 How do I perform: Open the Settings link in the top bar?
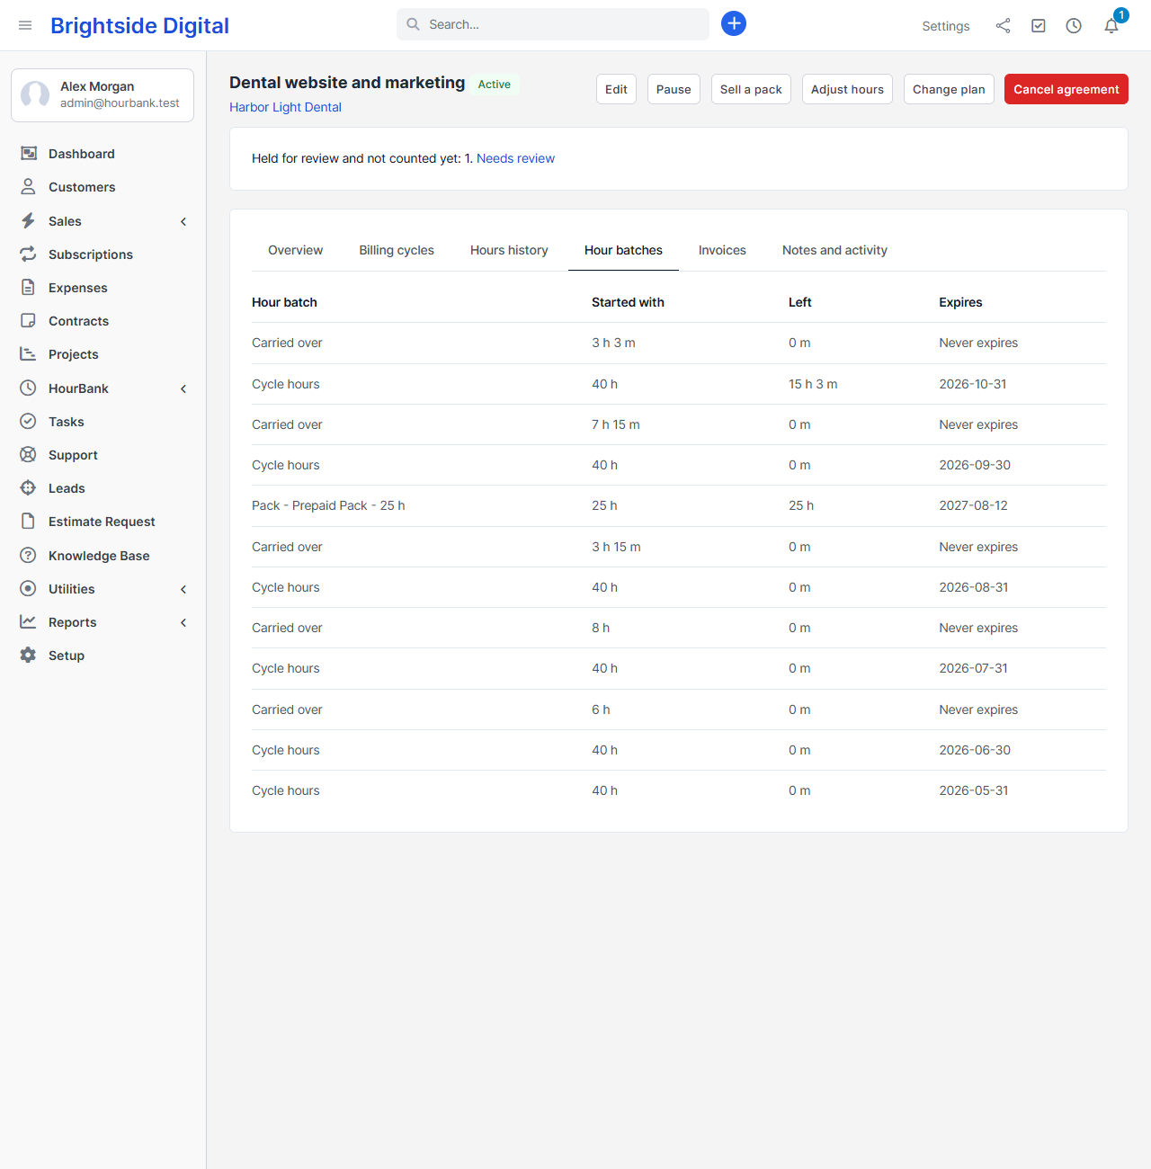coord(946,26)
